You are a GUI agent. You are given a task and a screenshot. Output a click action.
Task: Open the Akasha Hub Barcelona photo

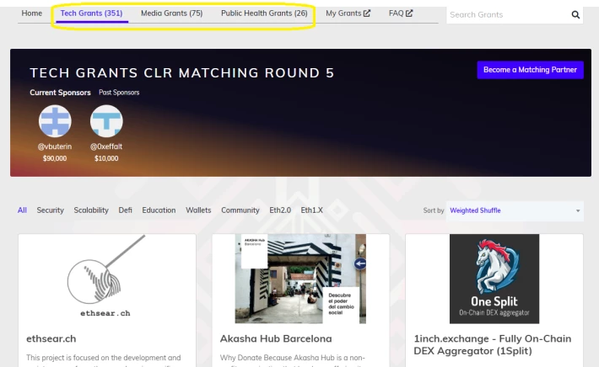(300, 279)
